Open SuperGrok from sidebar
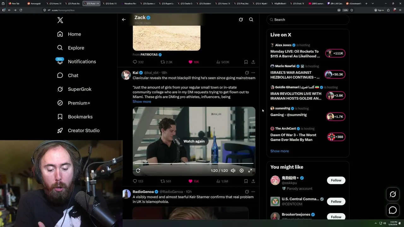404x227 pixels. [74, 89]
